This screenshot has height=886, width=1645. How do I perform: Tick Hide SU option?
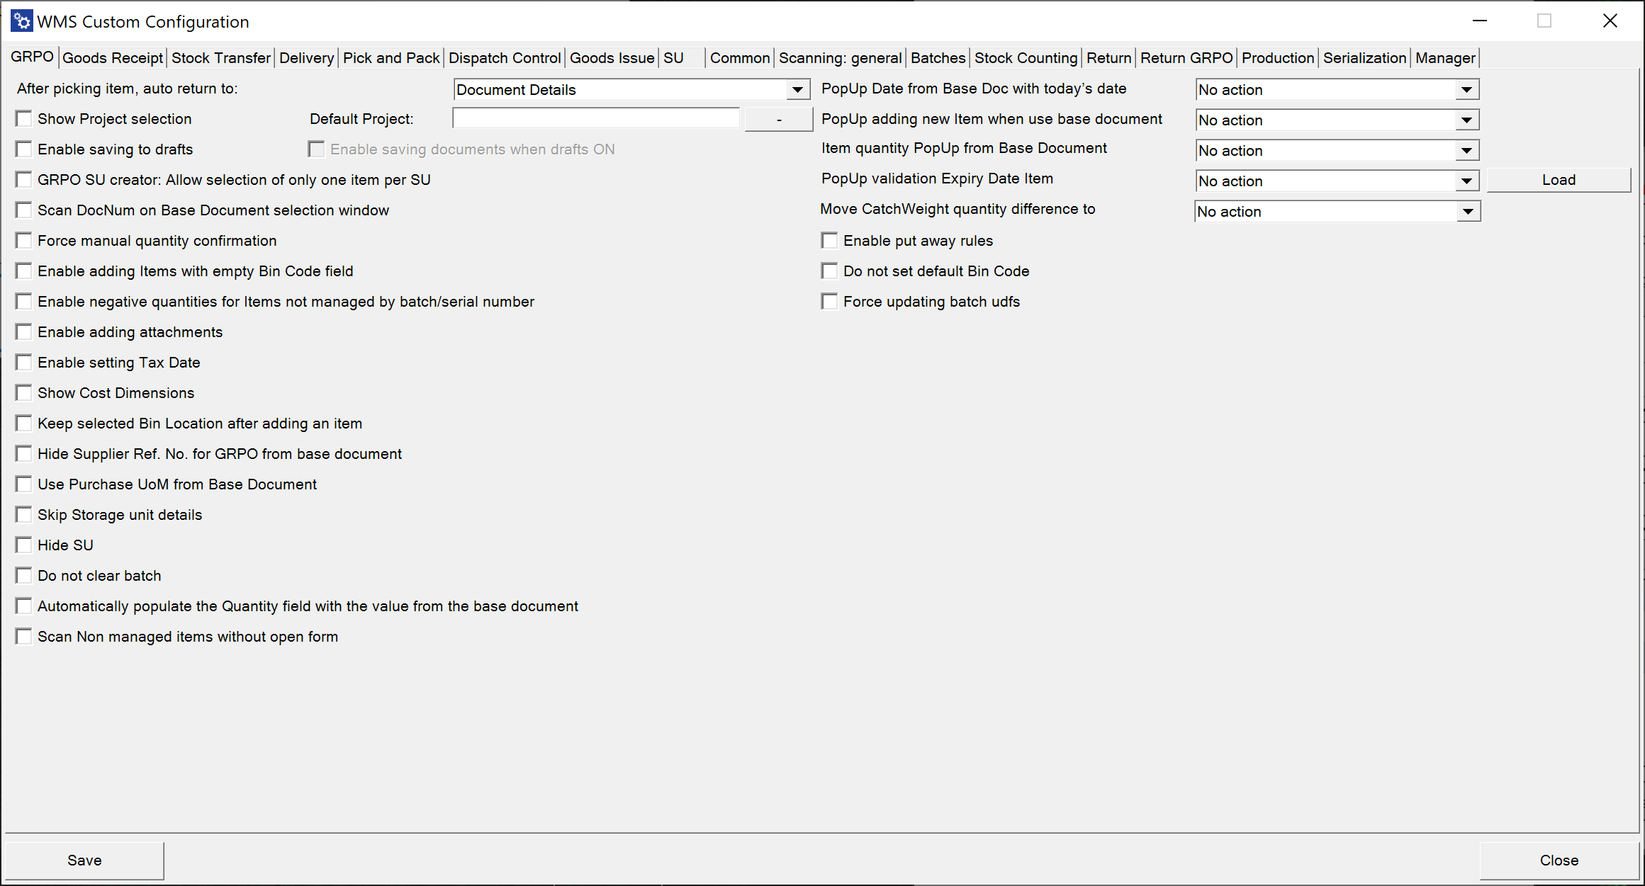tap(24, 545)
